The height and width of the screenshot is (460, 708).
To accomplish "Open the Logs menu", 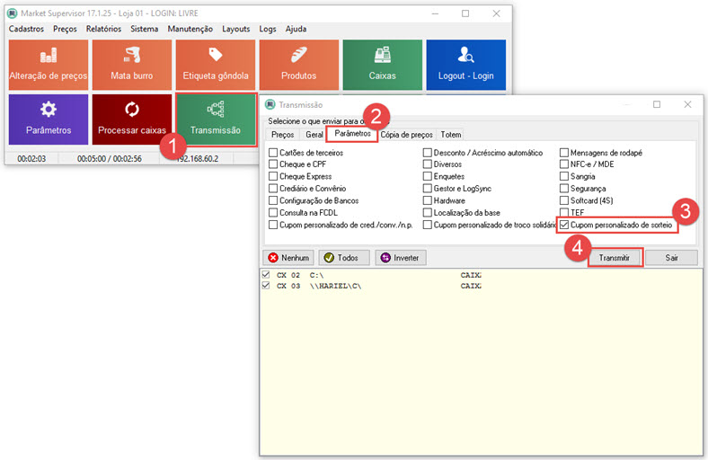I will point(268,29).
